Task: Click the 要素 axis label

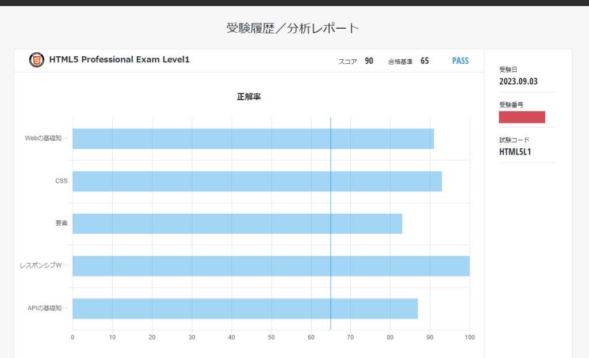Action: point(62,224)
